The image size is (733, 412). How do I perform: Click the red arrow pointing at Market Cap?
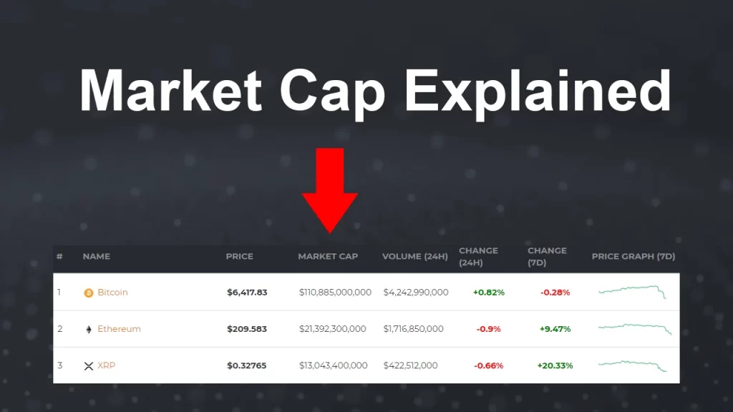pos(330,190)
